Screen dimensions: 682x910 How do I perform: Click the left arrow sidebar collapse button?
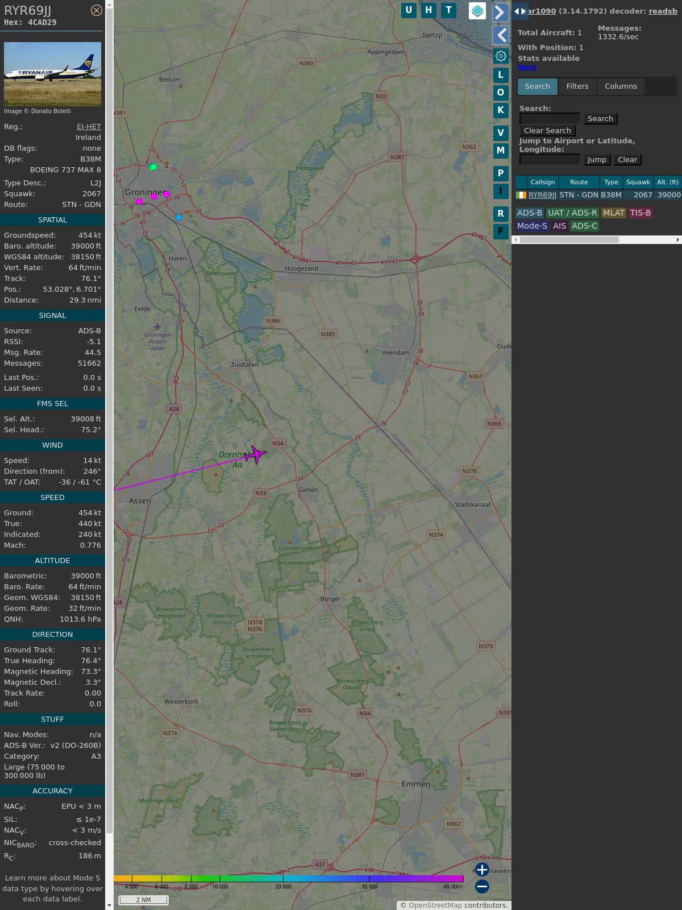[500, 35]
